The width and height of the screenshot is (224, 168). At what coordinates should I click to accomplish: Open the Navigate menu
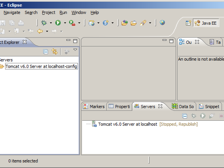coord(12,13)
